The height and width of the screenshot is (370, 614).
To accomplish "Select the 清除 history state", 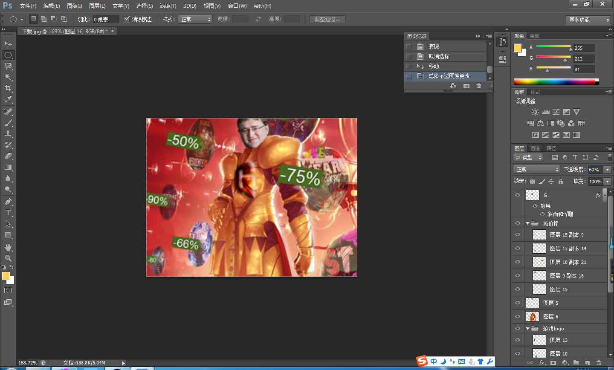I will point(445,46).
